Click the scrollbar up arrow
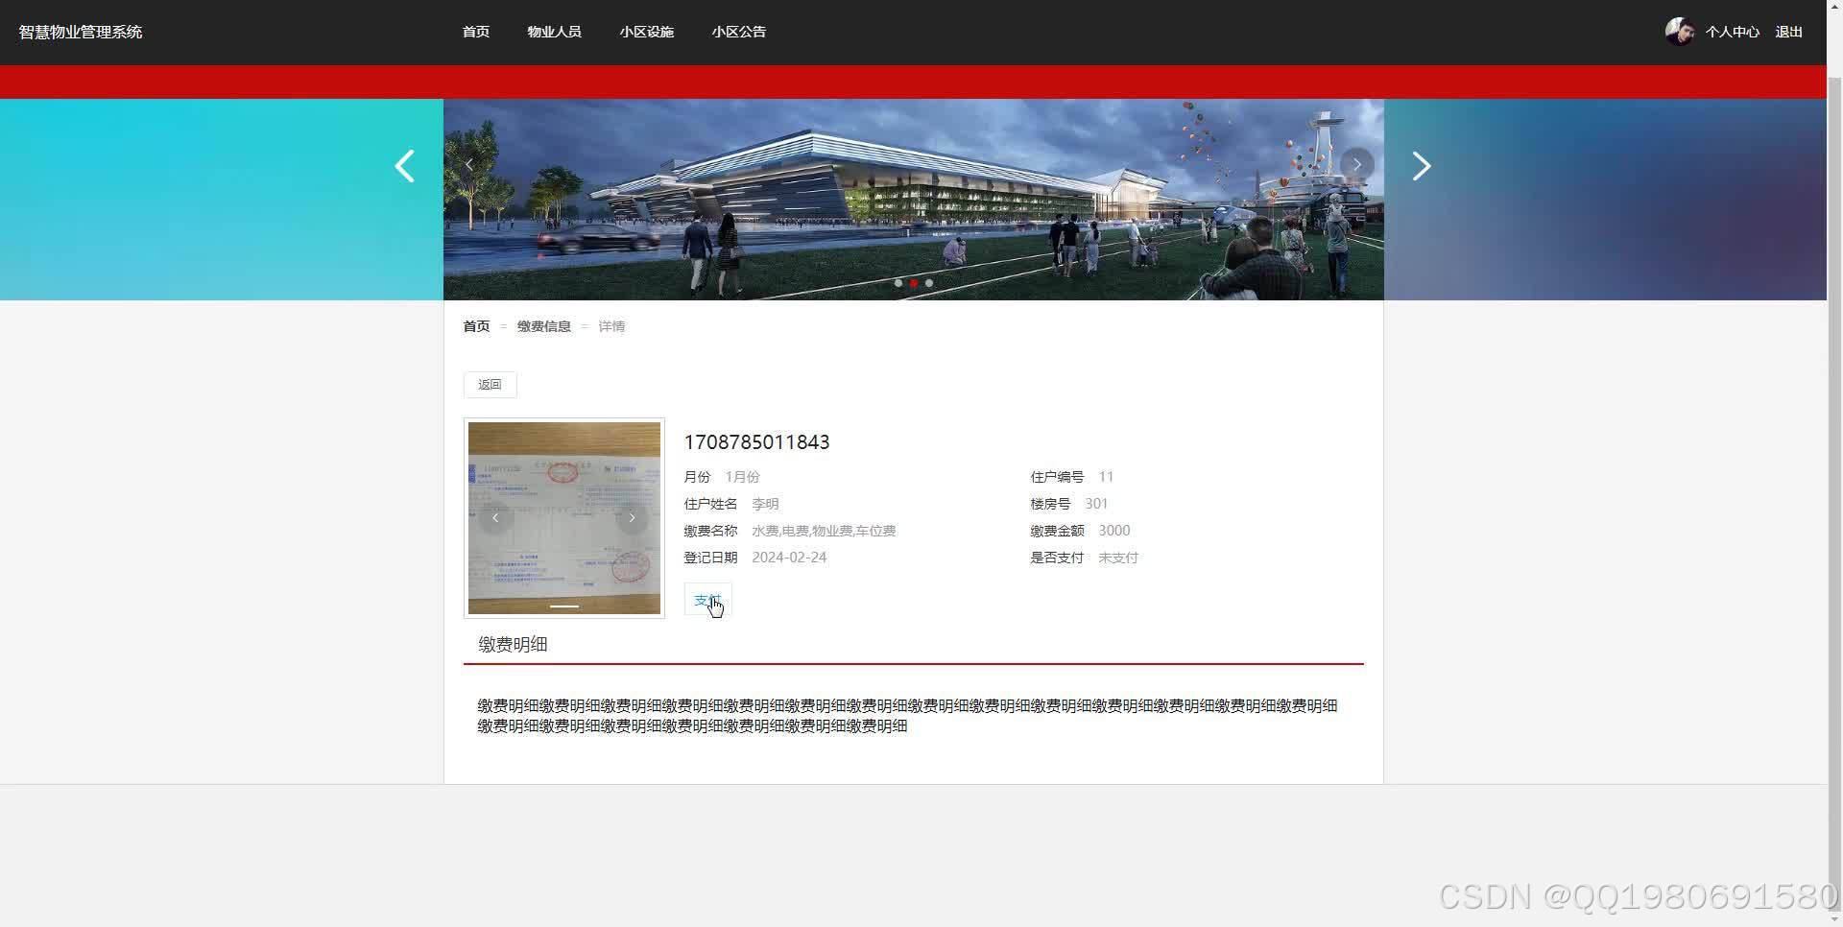The image size is (1843, 927). pos(1834,8)
